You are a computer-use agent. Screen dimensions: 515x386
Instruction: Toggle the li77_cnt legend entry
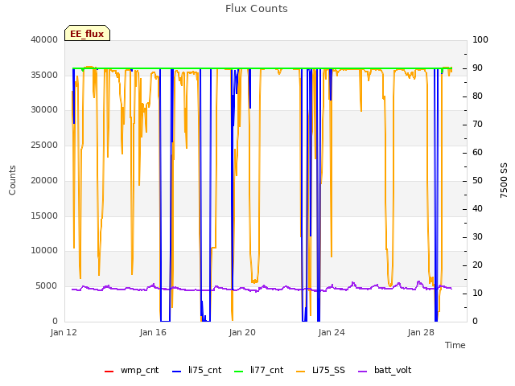tap(259, 371)
